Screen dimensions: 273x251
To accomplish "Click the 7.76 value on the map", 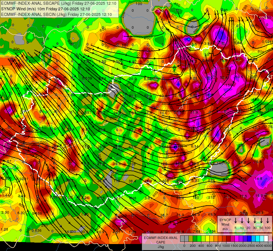I will pyautogui.click(x=117, y=79).
